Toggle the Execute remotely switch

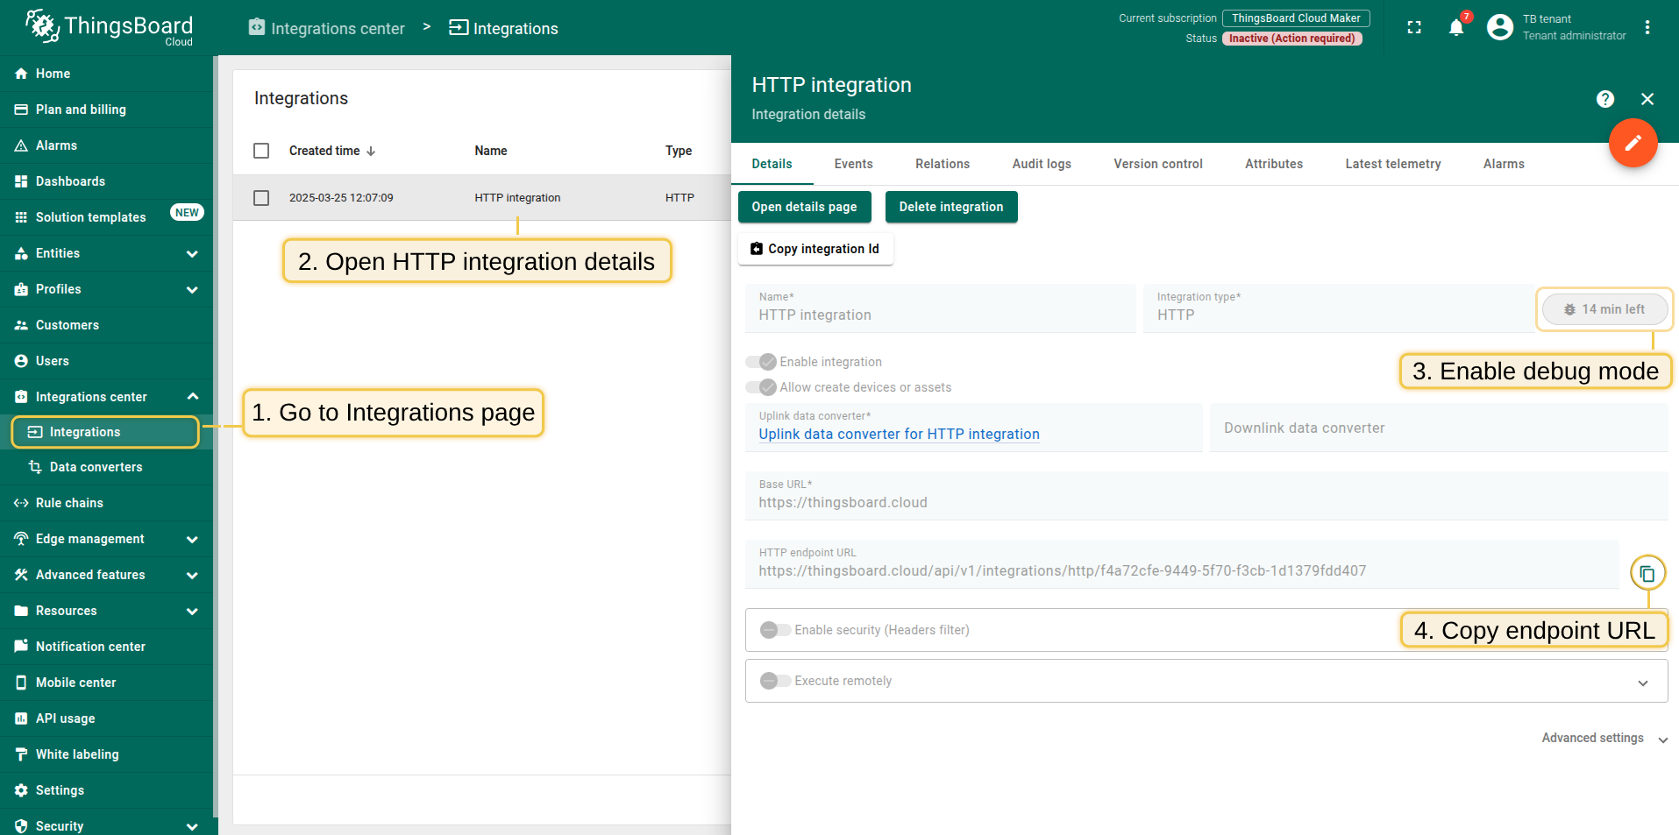coord(775,681)
